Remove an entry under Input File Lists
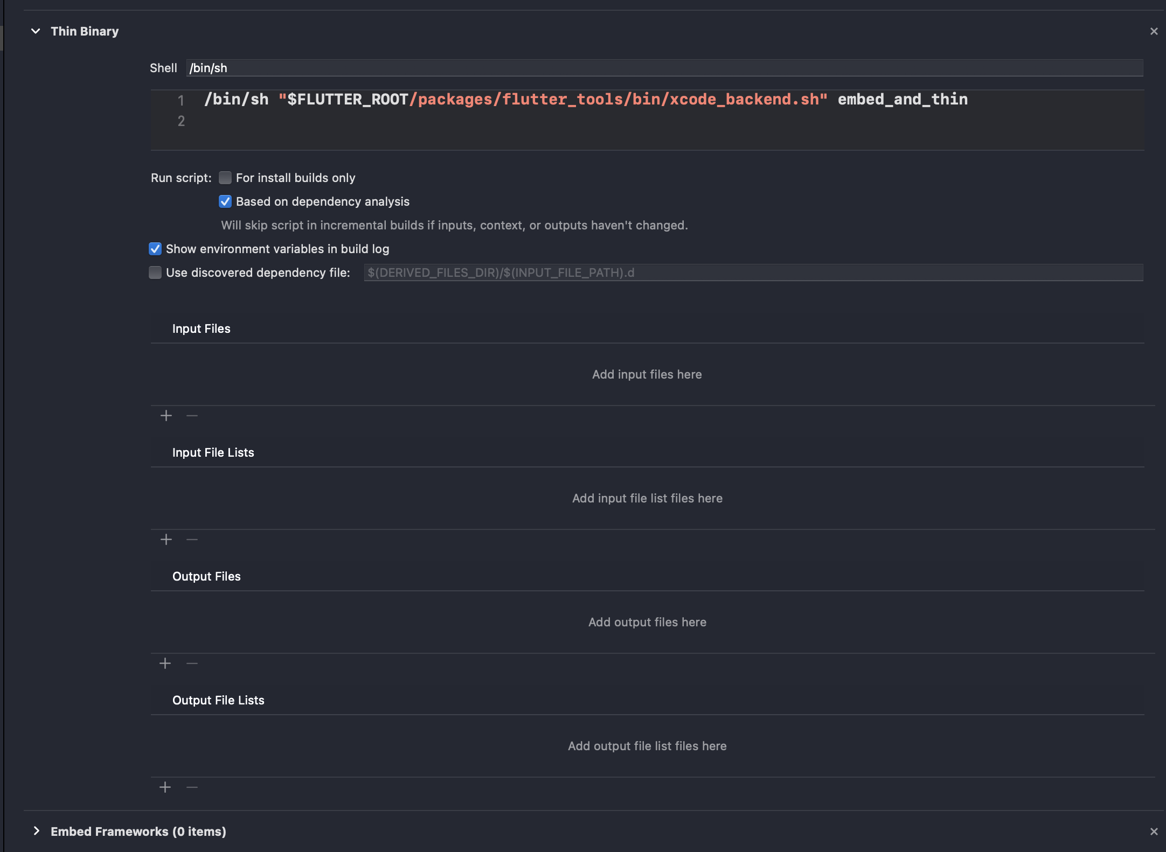This screenshot has height=852, width=1166. click(192, 539)
